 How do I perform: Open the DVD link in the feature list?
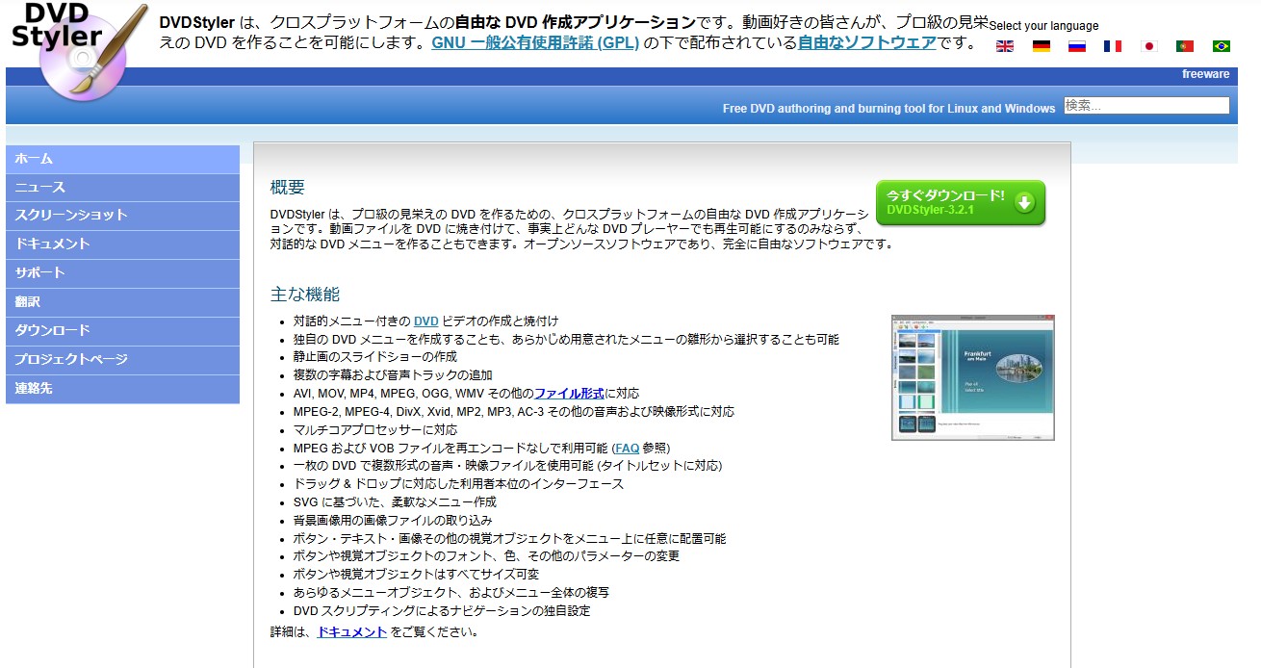pyautogui.click(x=426, y=321)
